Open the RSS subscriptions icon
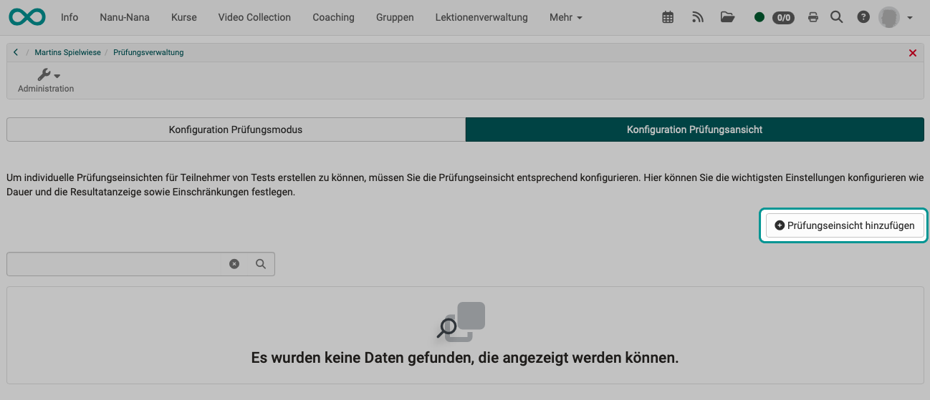Viewport: 930px width, 400px height. click(x=697, y=17)
